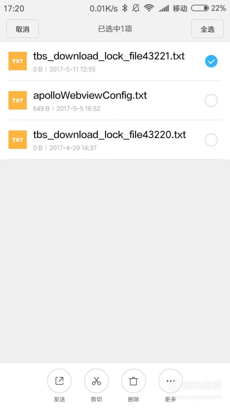Image resolution: width=230 pixels, height=409 pixels.
Task: Check tbs_download_lock_file43220.txt selection circle
Action: 211,140
